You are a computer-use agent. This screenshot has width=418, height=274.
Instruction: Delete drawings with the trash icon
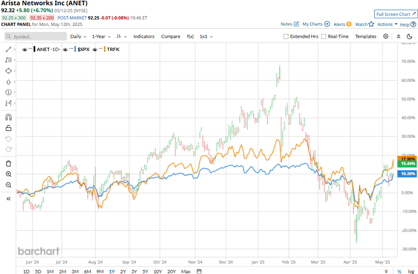(8, 163)
